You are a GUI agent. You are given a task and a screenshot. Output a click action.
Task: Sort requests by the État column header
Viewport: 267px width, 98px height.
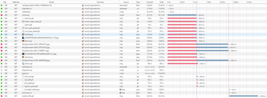click(x=5, y=2)
